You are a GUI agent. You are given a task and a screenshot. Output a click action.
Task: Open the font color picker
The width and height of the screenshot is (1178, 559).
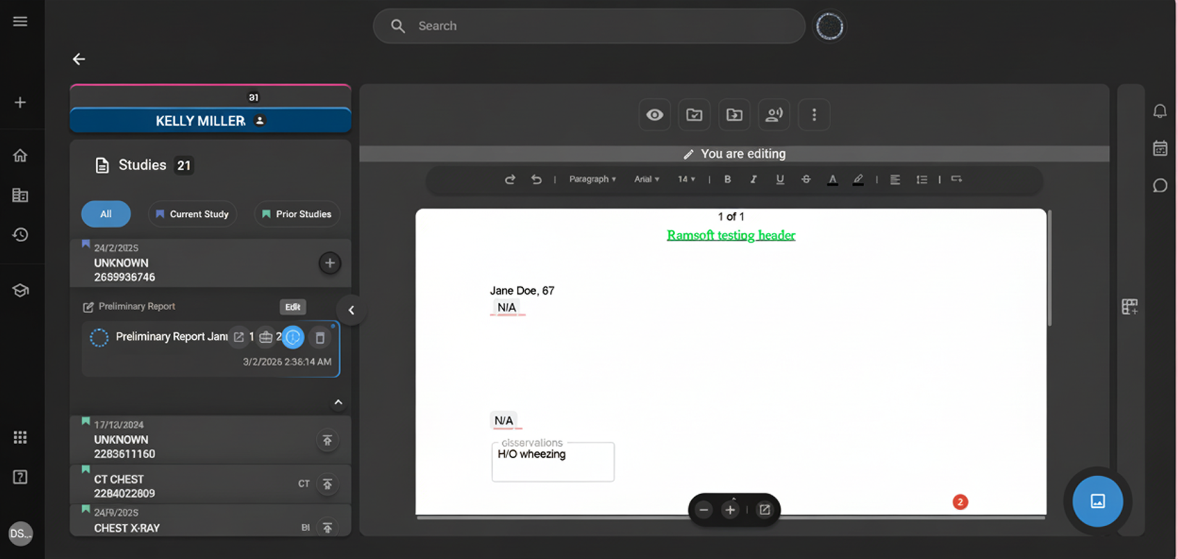[832, 179]
